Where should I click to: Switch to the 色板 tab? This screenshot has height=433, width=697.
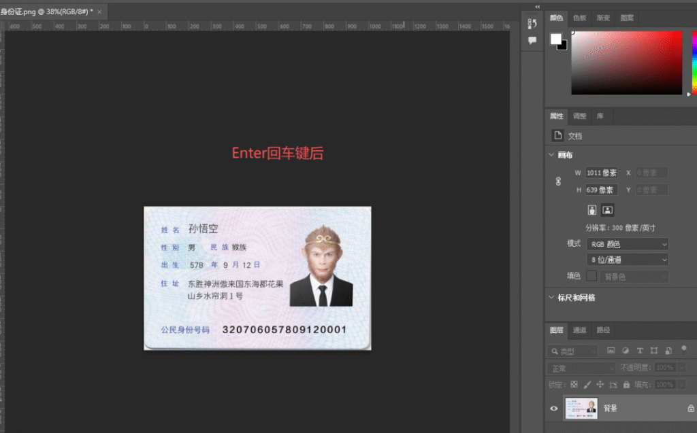(579, 18)
